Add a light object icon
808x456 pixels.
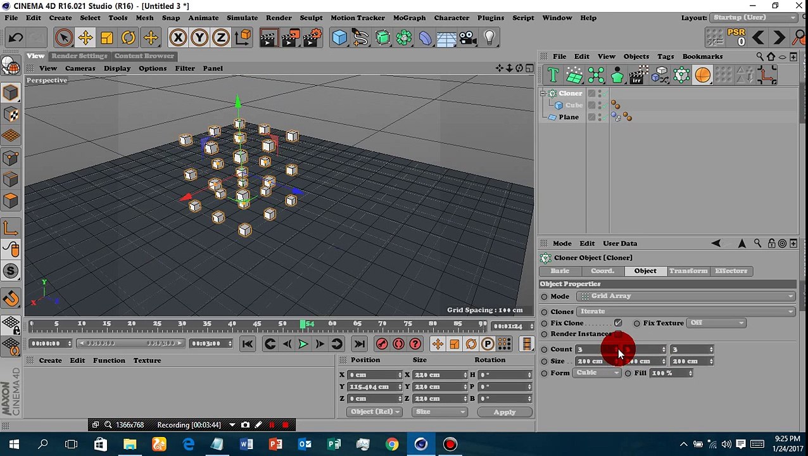tap(489, 38)
